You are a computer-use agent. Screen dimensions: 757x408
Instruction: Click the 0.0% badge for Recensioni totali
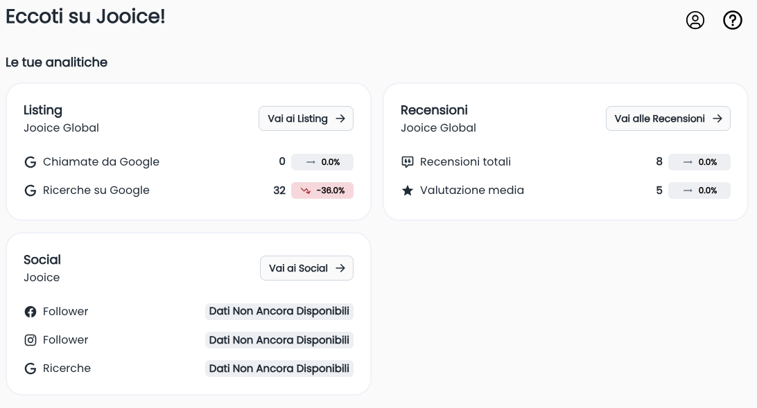tap(699, 162)
